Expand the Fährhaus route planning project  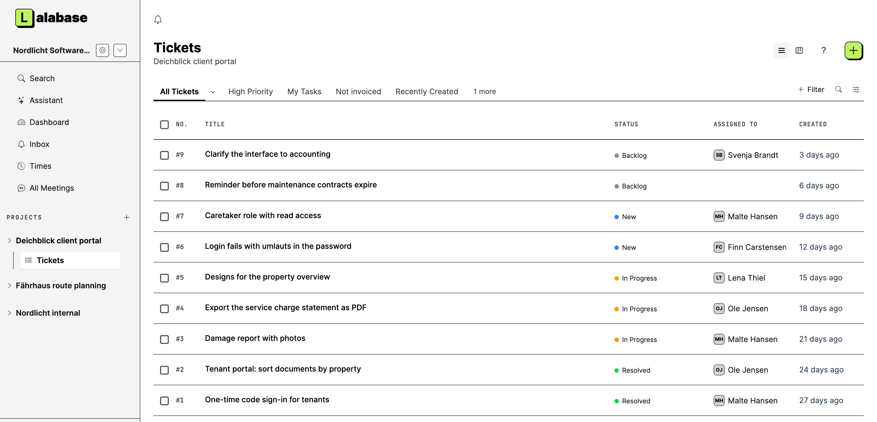coord(10,286)
